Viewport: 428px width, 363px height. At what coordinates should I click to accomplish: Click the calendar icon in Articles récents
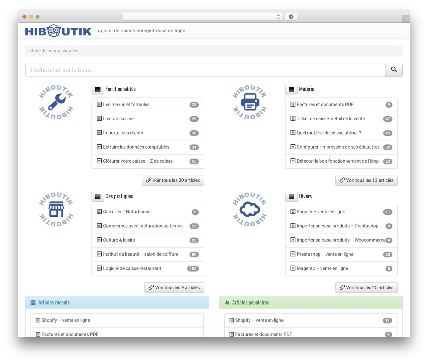(x=33, y=303)
